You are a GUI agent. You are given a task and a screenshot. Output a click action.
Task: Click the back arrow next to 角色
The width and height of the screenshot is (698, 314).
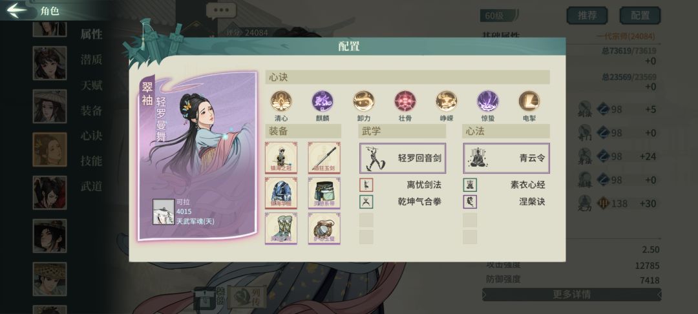(17, 11)
